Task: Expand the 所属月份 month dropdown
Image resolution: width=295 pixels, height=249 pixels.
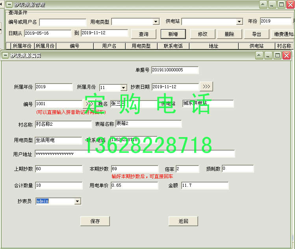Action: [123, 87]
